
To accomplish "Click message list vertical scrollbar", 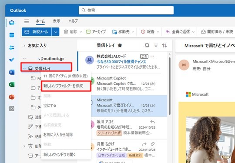I will coord(170,86).
